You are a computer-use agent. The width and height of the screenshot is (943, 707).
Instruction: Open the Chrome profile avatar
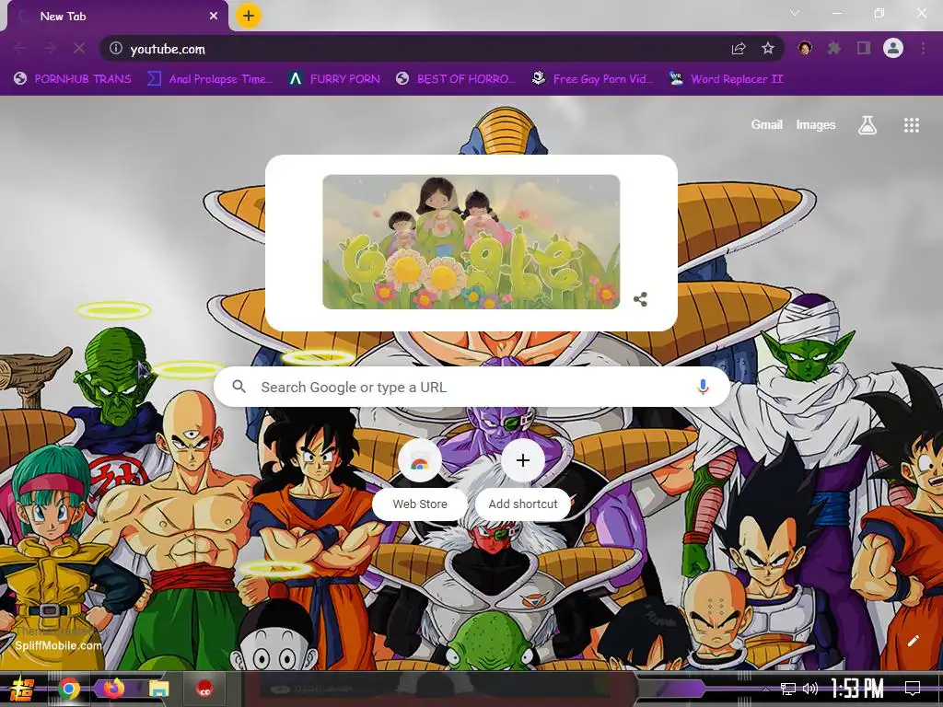pos(893,48)
